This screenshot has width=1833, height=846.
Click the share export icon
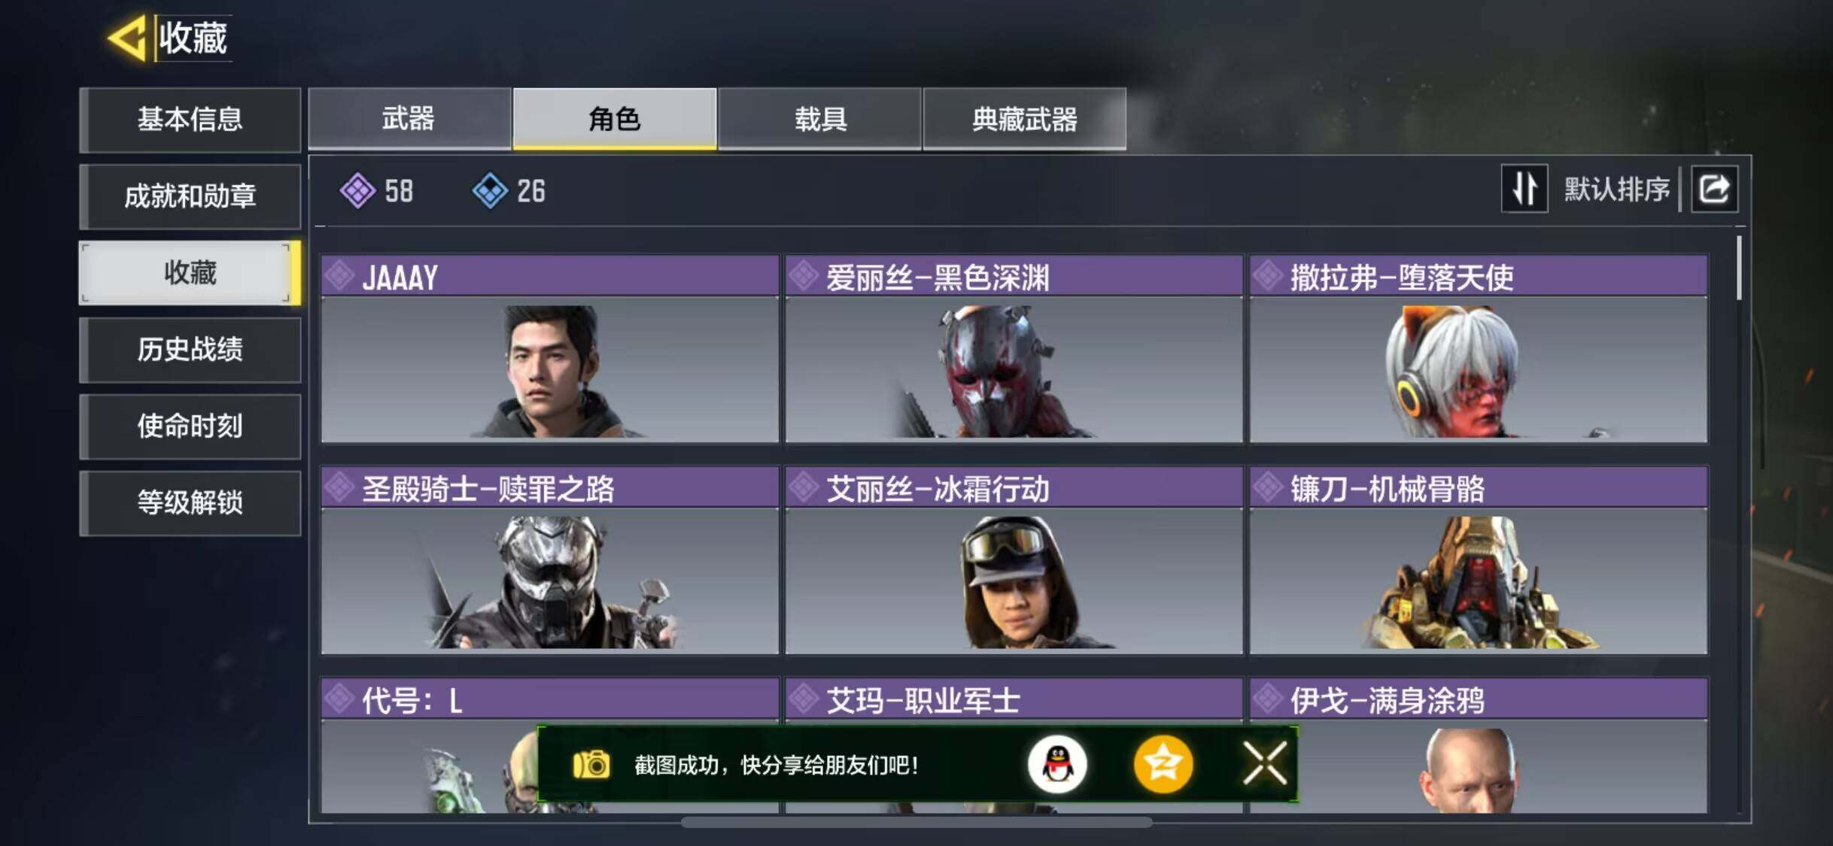pos(1715,189)
